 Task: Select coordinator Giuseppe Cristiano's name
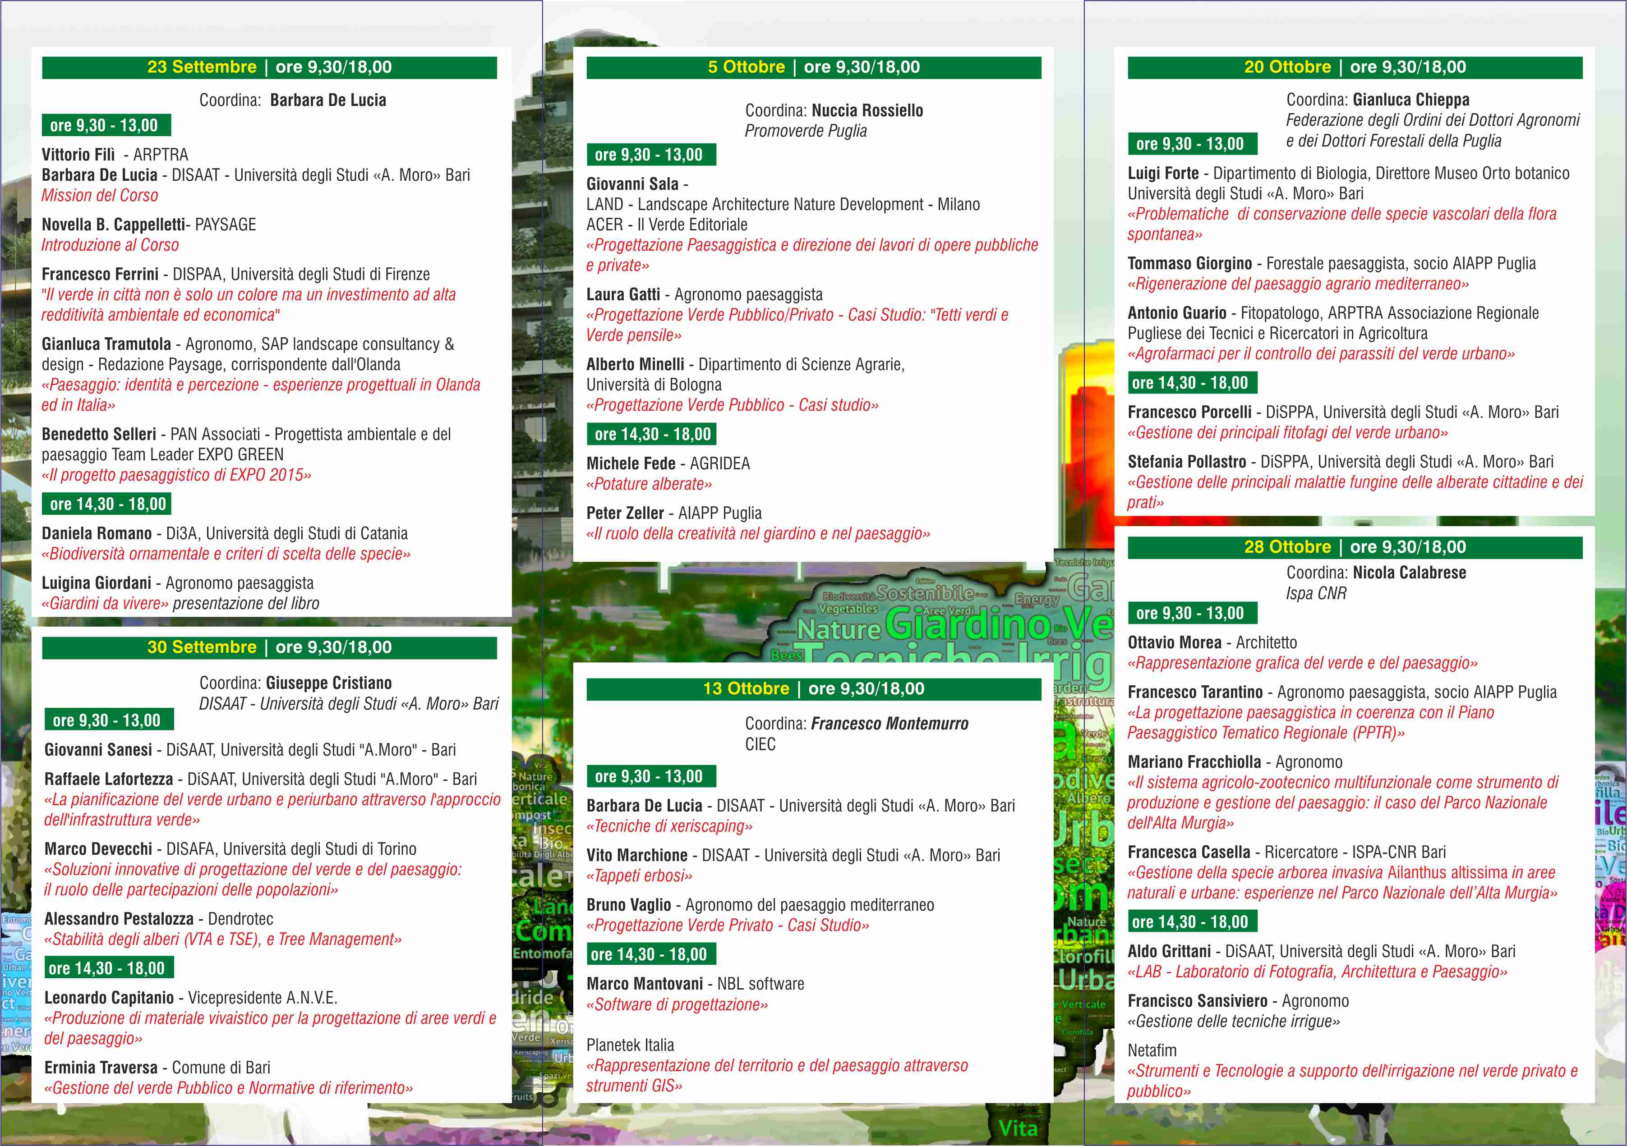tap(329, 683)
